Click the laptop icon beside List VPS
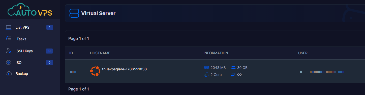Image resolution: width=365 pixels, height=95 pixels. point(9,27)
